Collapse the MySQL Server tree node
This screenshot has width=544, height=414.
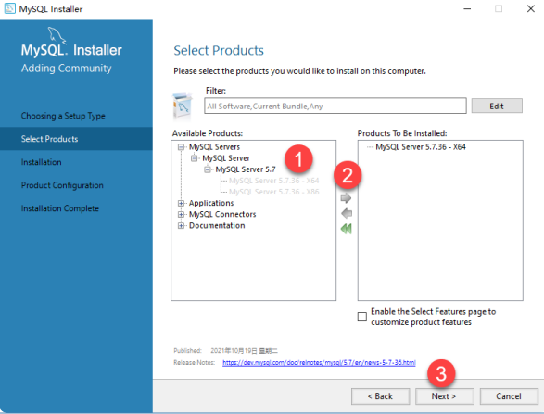(x=195, y=158)
